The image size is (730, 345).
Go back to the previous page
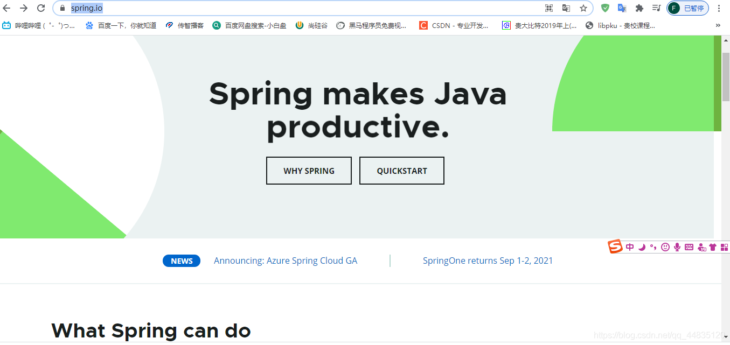pos(7,8)
